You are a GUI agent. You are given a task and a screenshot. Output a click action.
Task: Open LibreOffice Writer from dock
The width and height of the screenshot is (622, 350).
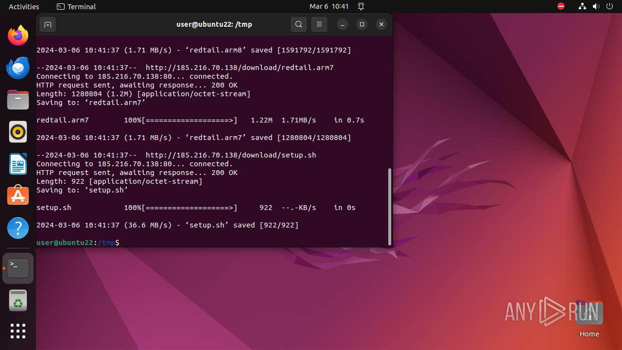coord(18,164)
